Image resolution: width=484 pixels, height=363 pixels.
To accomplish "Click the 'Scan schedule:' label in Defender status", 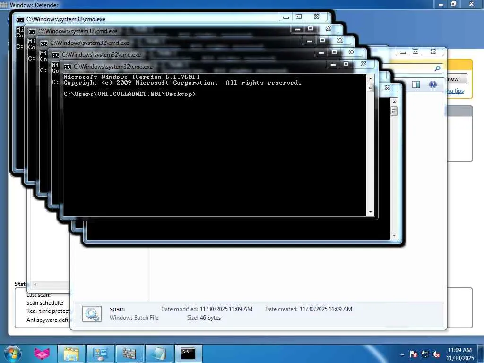I will pos(45,303).
